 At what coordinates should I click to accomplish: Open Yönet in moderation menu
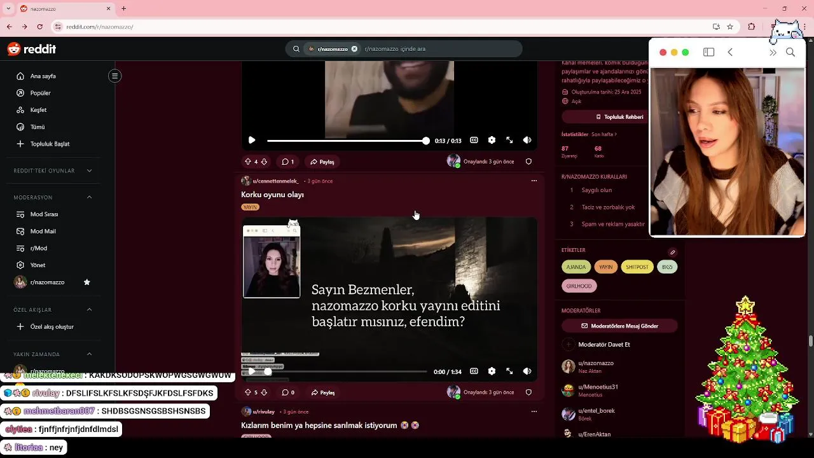(38, 265)
